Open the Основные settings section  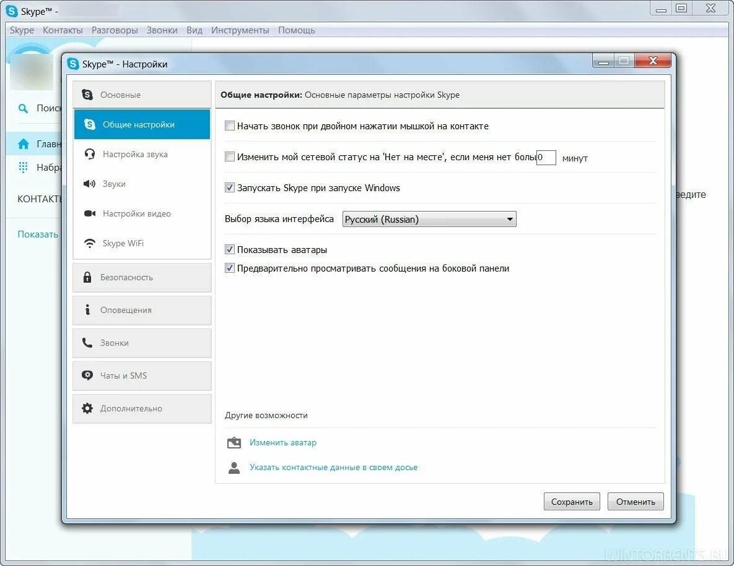pos(142,95)
